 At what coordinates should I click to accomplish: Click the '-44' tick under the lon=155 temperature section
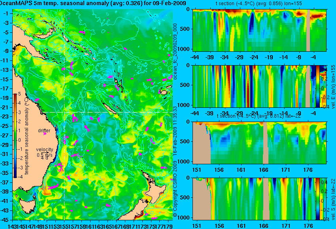tap(194, 57)
